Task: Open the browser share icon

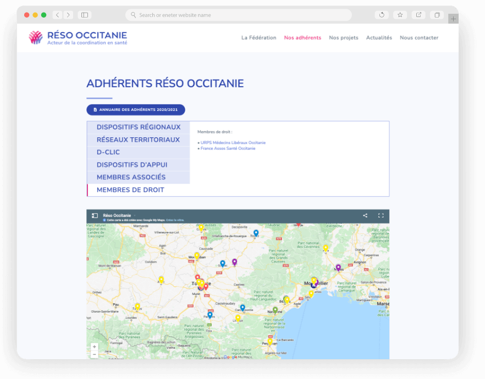Action: [418, 15]
